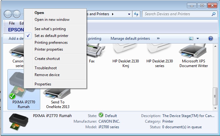The width and height of the screenshot is (220, 136).
Task: Click the iP2700 series model text
Action: click(109, 127)
